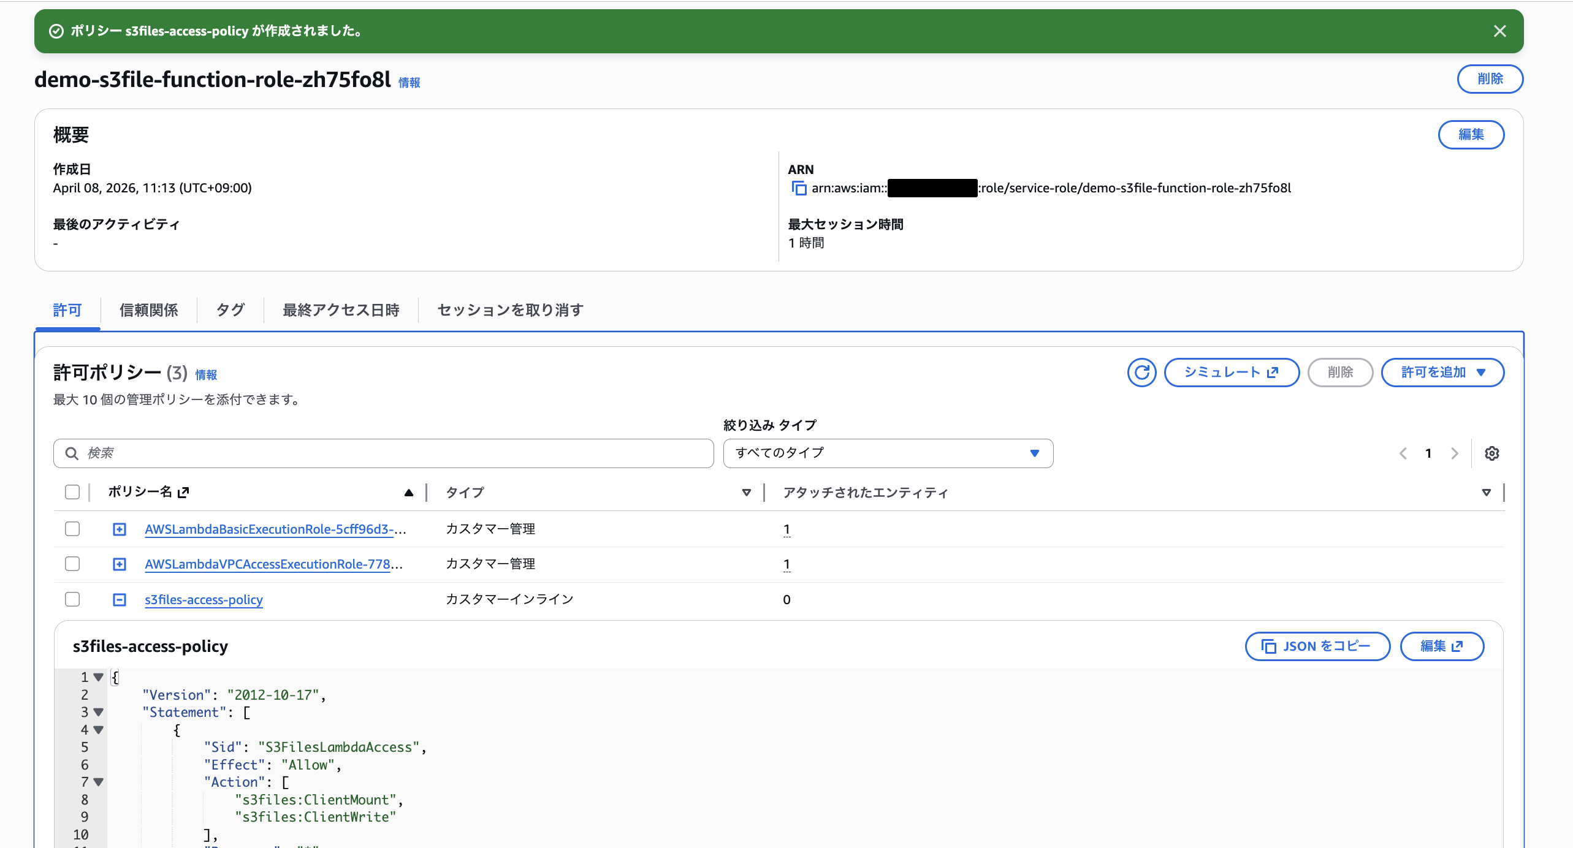Check the s3files-access-policy row checkbox

[72, 599]
